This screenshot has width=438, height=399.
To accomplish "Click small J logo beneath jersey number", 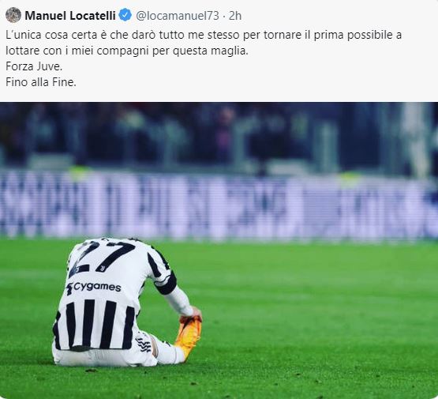I will point(103,269).
